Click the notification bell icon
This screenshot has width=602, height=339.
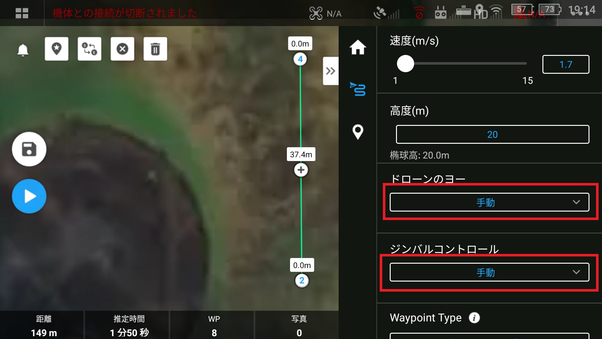pyautogui.click(x=23, y=50)
